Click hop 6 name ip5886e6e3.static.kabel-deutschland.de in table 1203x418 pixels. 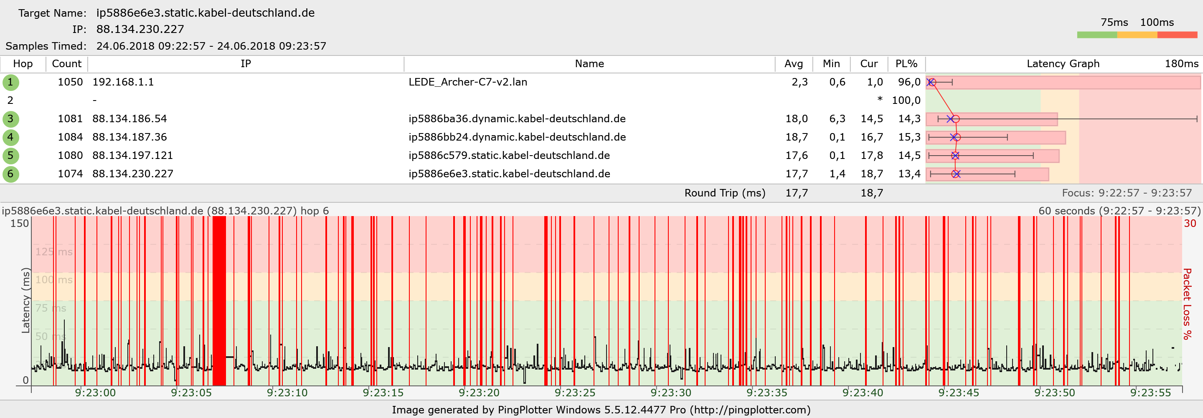509,174
